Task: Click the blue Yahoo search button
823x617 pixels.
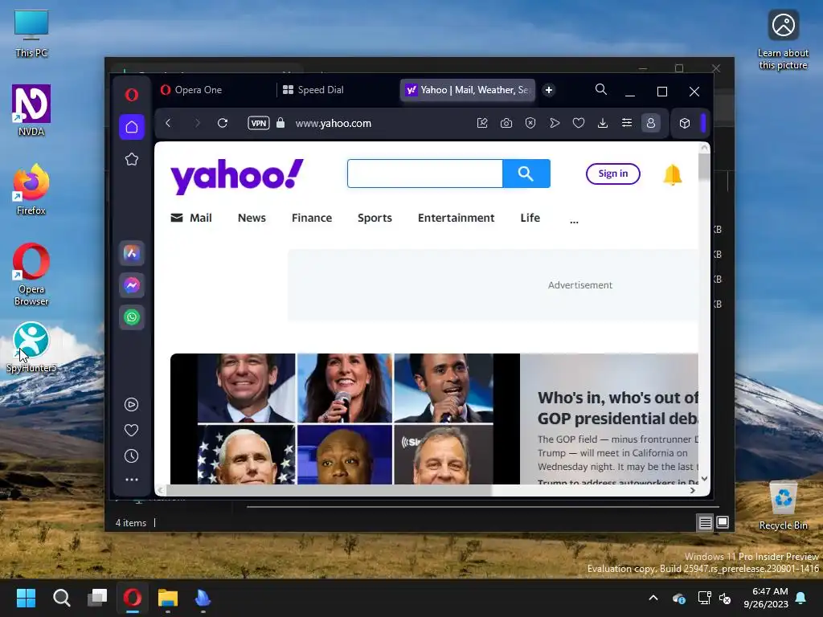Action: 526,174
